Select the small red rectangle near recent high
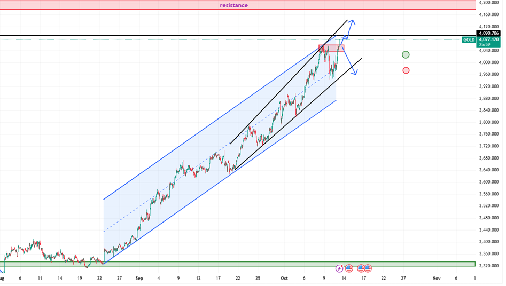Screen dimensions: 506x286 [x=332, y=48]
